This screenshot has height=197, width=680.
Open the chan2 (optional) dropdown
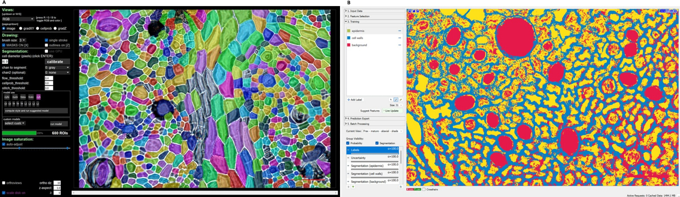tap(57, 72)
